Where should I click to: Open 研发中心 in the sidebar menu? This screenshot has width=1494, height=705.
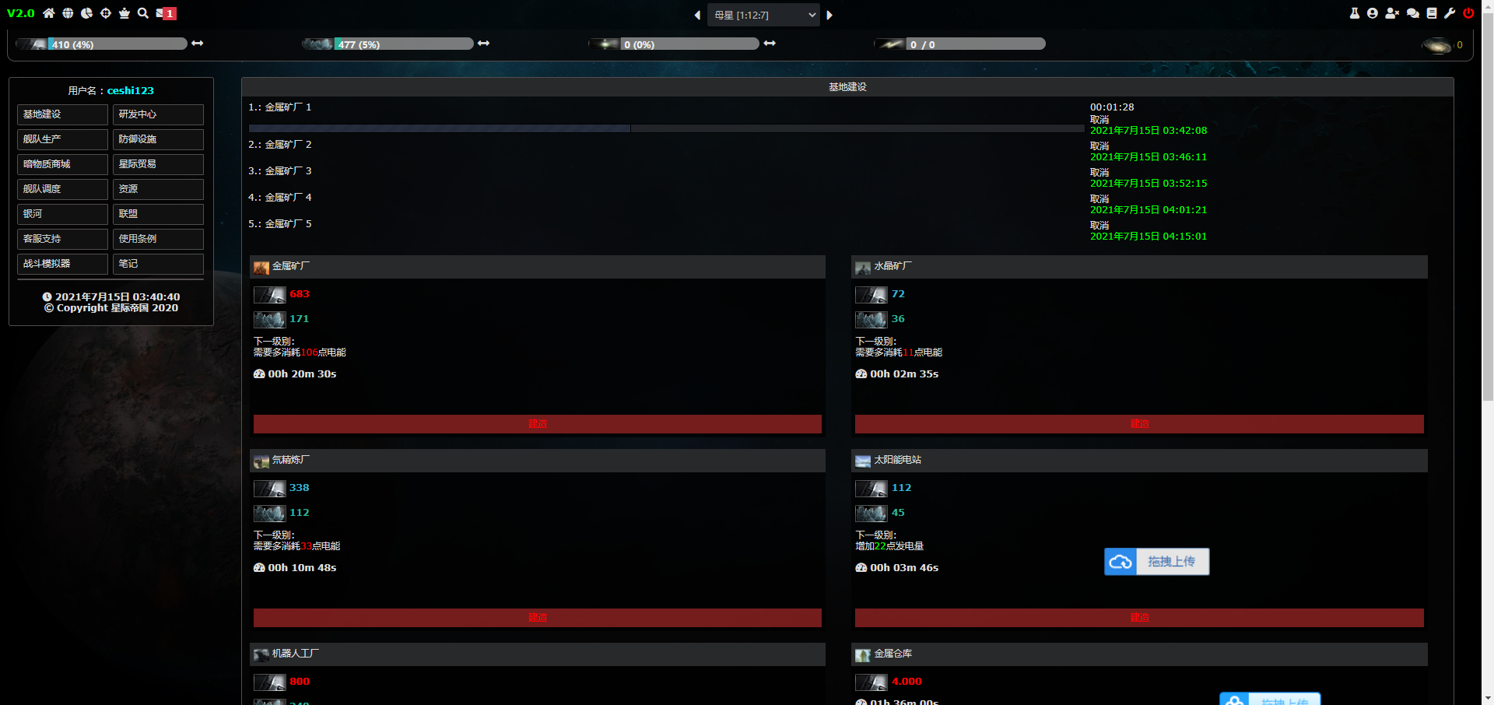[158, 114]
